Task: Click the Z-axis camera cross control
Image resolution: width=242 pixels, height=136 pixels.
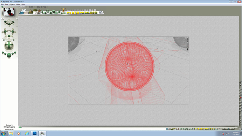Action: tap(9, 36)
